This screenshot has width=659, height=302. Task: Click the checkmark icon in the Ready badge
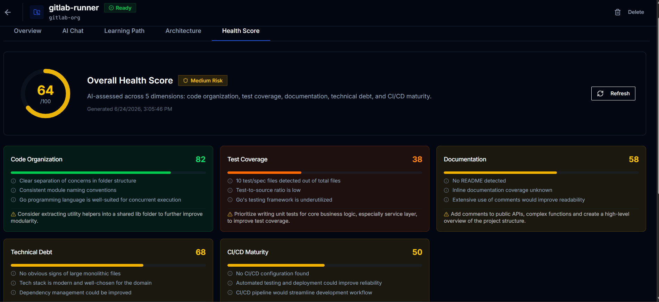click(x=111, y=8)
